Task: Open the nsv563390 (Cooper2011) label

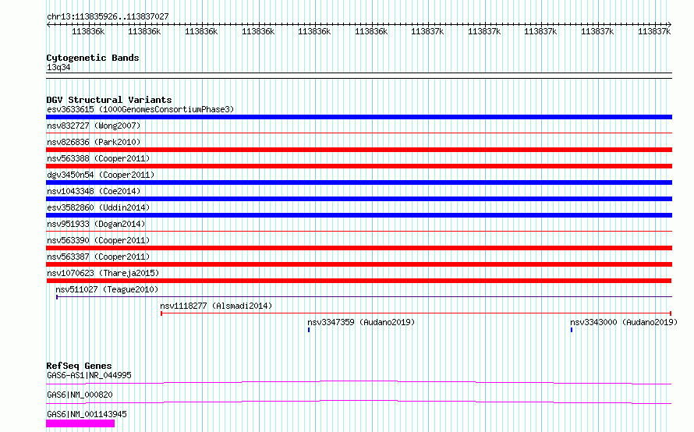Action: tap(98, 240)
